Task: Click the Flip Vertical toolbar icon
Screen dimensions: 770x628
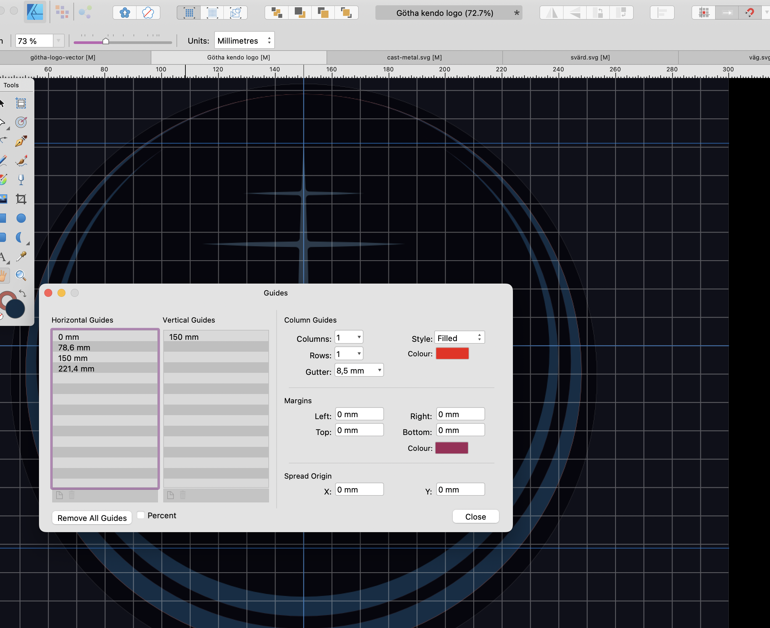Action: pos(575,13)
